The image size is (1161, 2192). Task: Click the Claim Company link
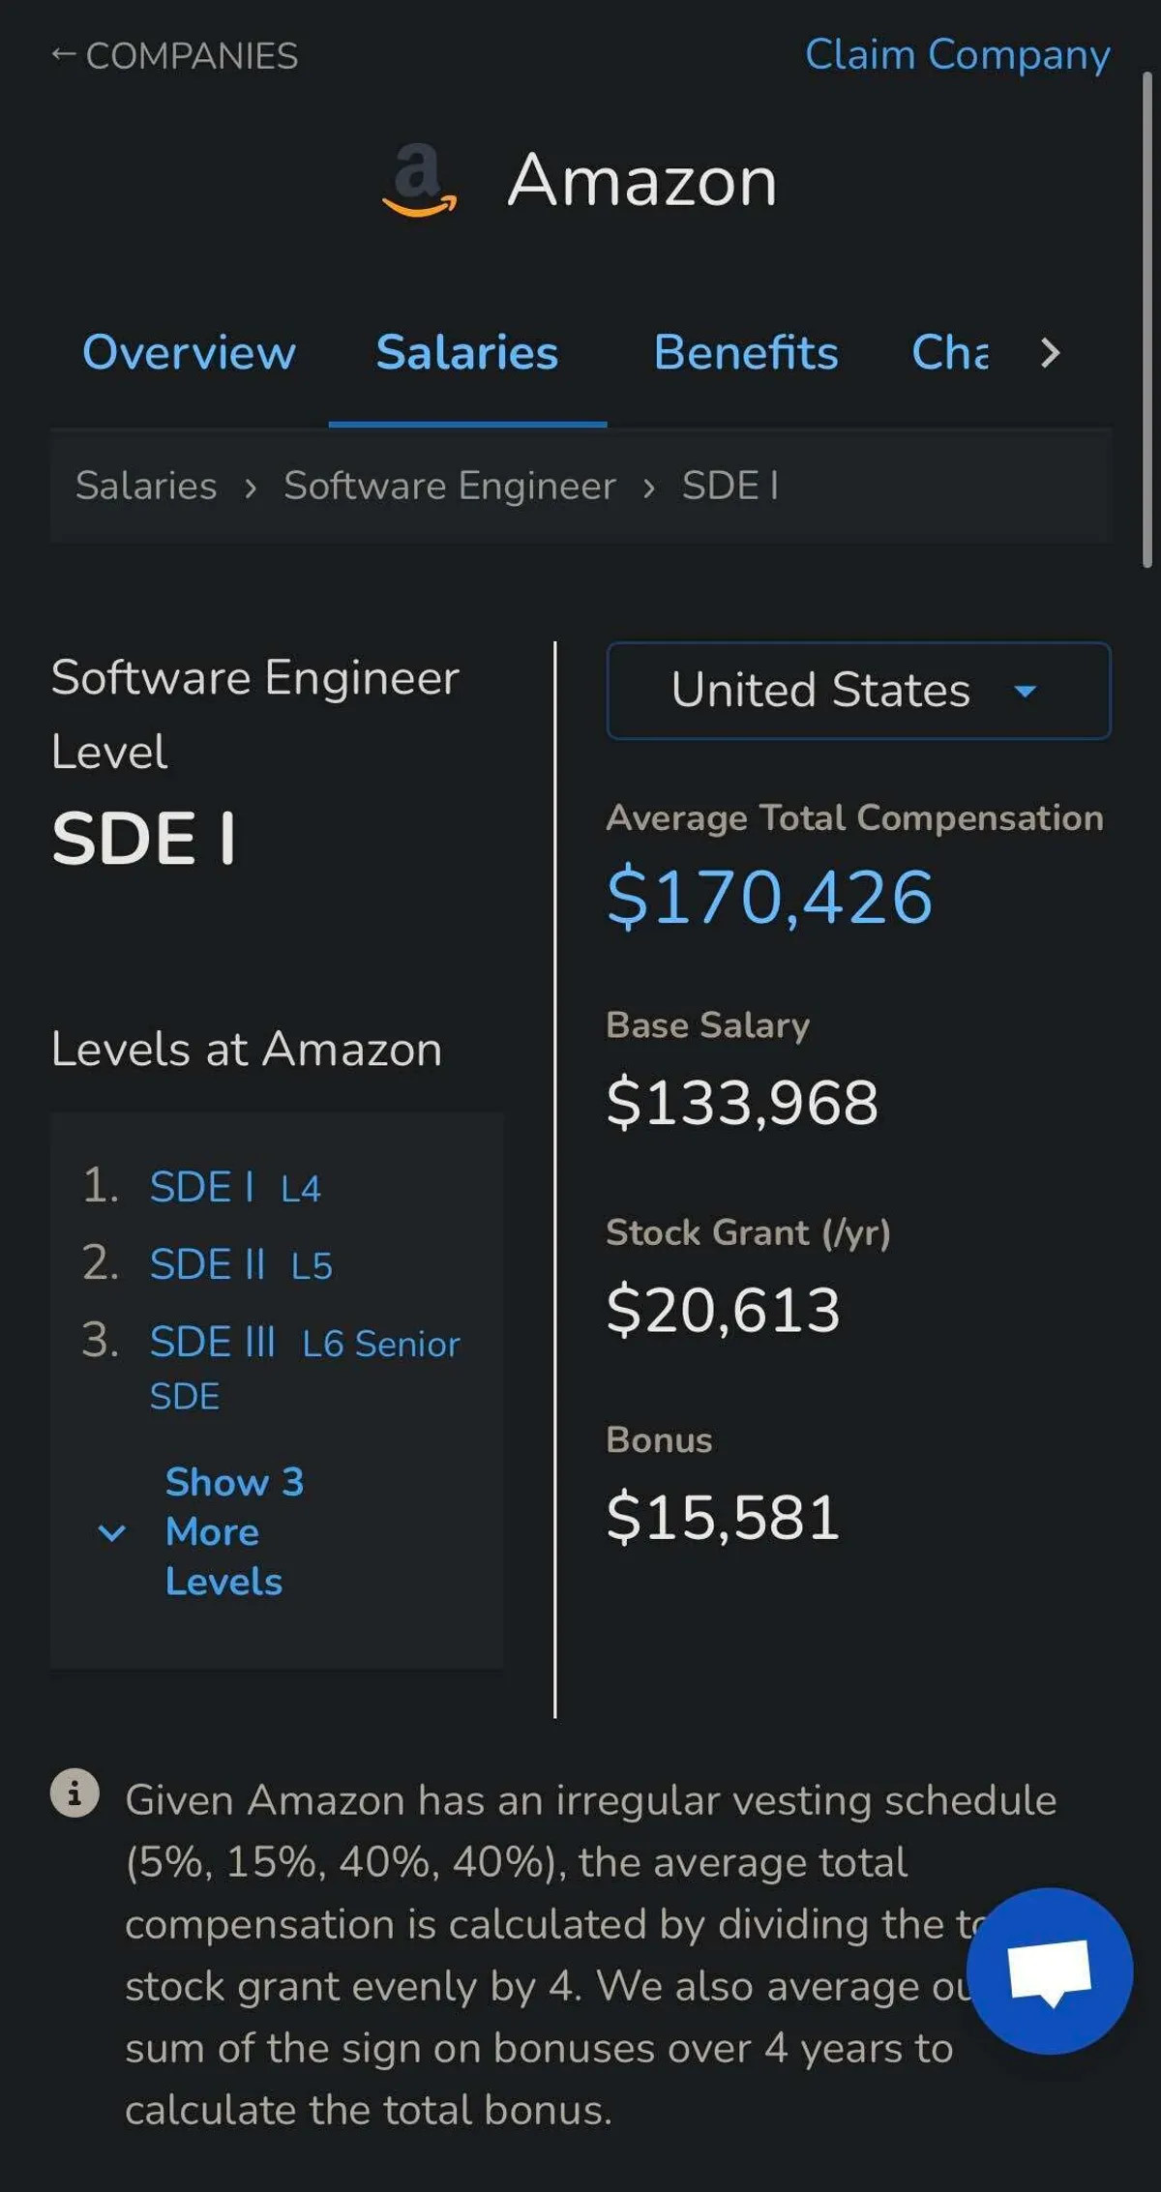957,55
